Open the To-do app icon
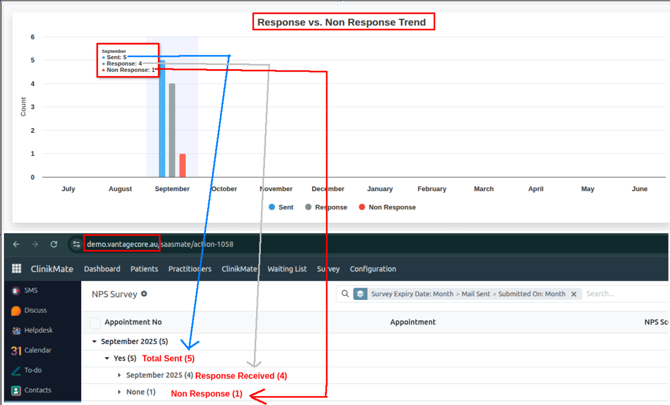This screenshot has height=405, width=670. pos(16,371)
